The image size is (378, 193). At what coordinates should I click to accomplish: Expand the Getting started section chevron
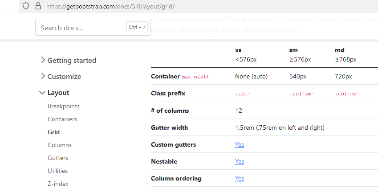tap(42, 60)
